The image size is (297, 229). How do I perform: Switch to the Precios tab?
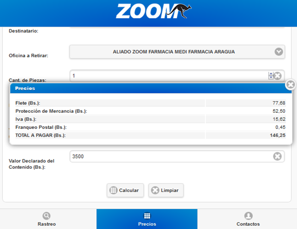147,219
